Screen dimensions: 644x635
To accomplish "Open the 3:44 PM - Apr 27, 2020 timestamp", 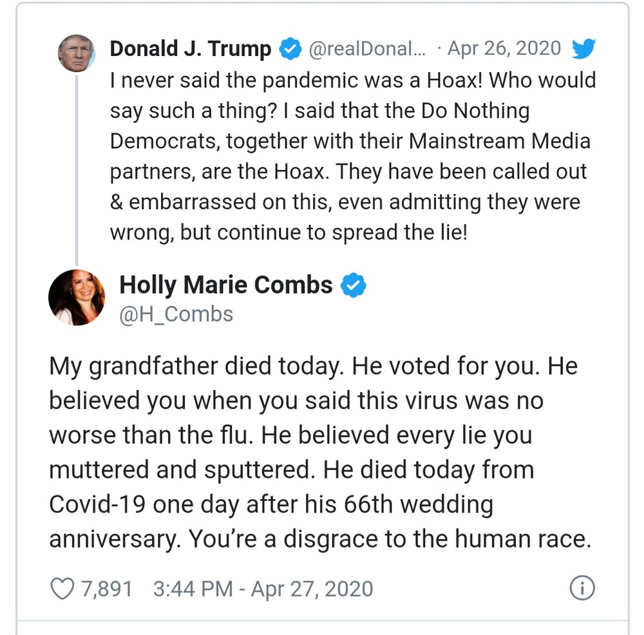I will [263, 589].
